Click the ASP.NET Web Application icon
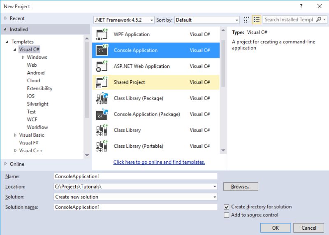The image size is (329, 235). pos(102,66)
